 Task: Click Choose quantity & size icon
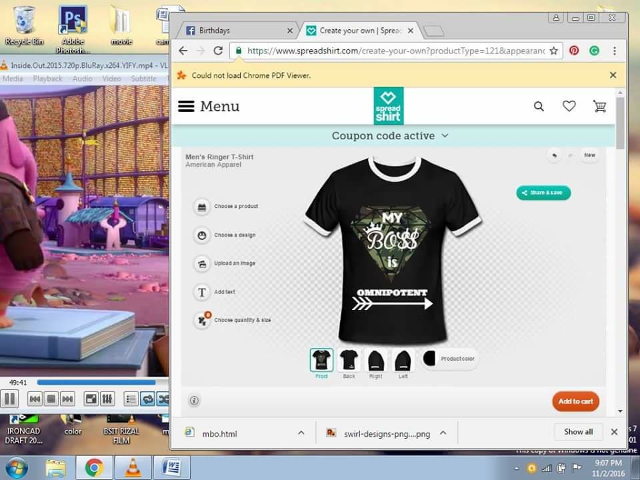pos(201,321)
